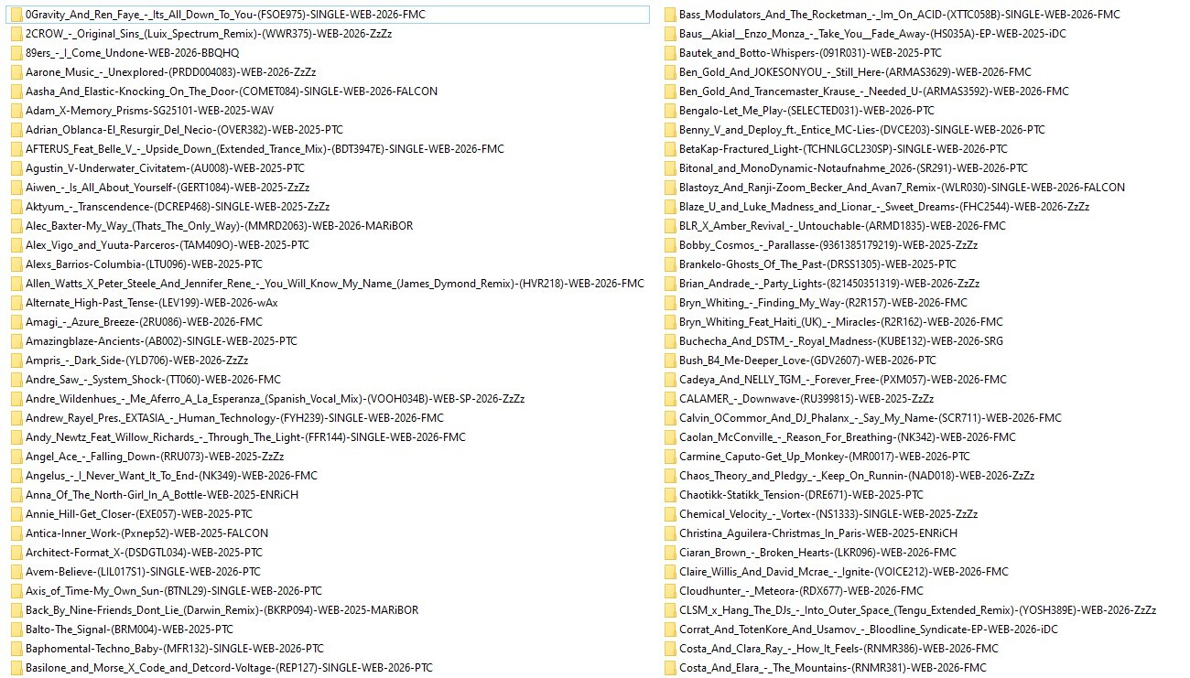Click folder icon of BetaKap Fractured Light
The height and width of the screenshot is (678, 1190).
pyautogui.click(x=670, y=149)
